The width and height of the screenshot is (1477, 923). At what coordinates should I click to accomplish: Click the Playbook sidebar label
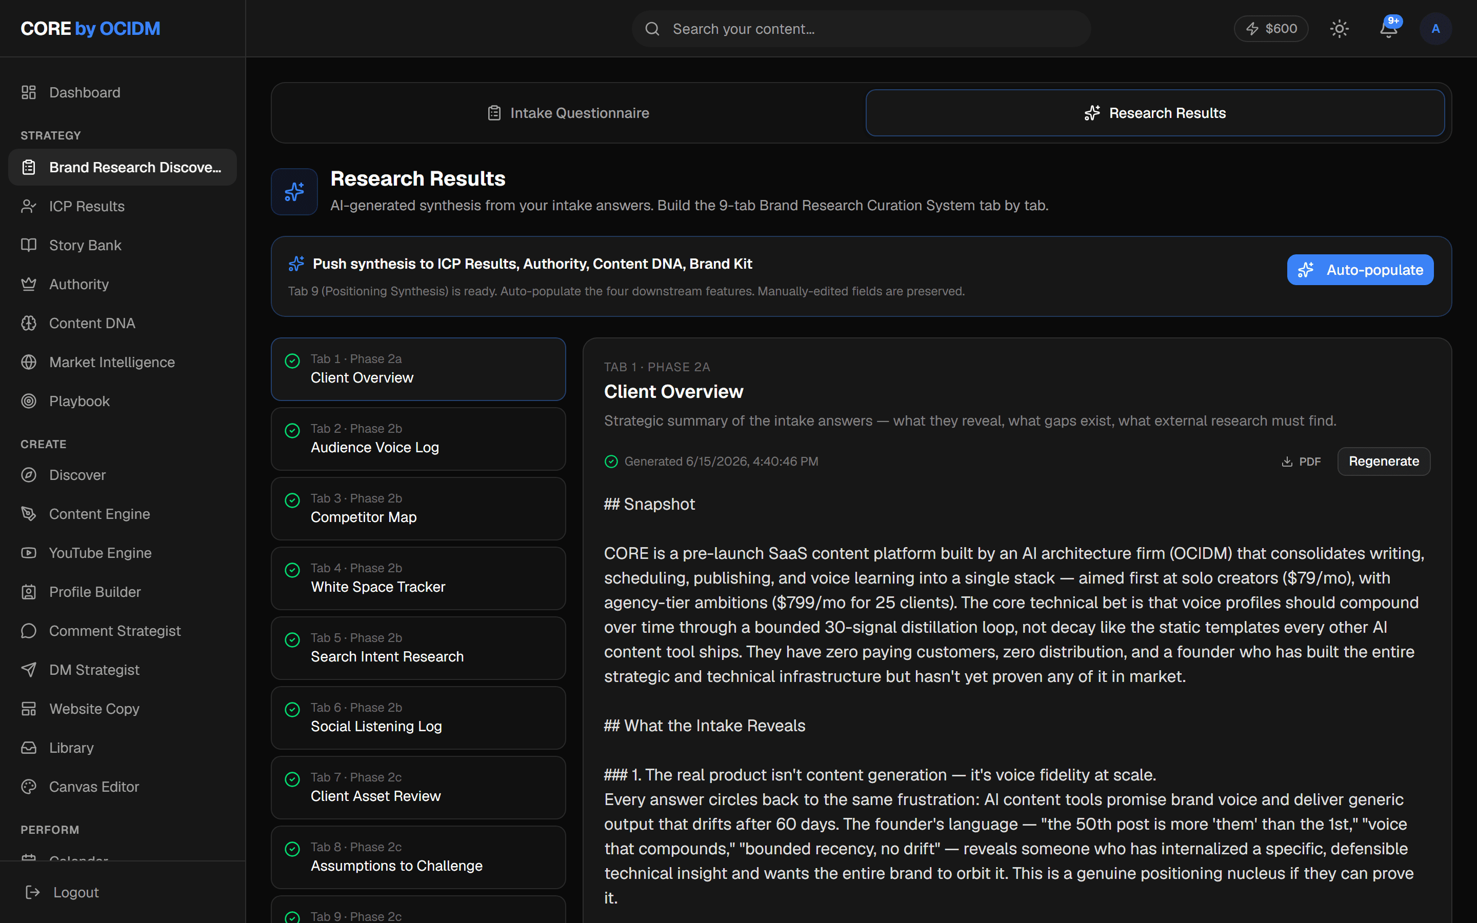(79, 401)
